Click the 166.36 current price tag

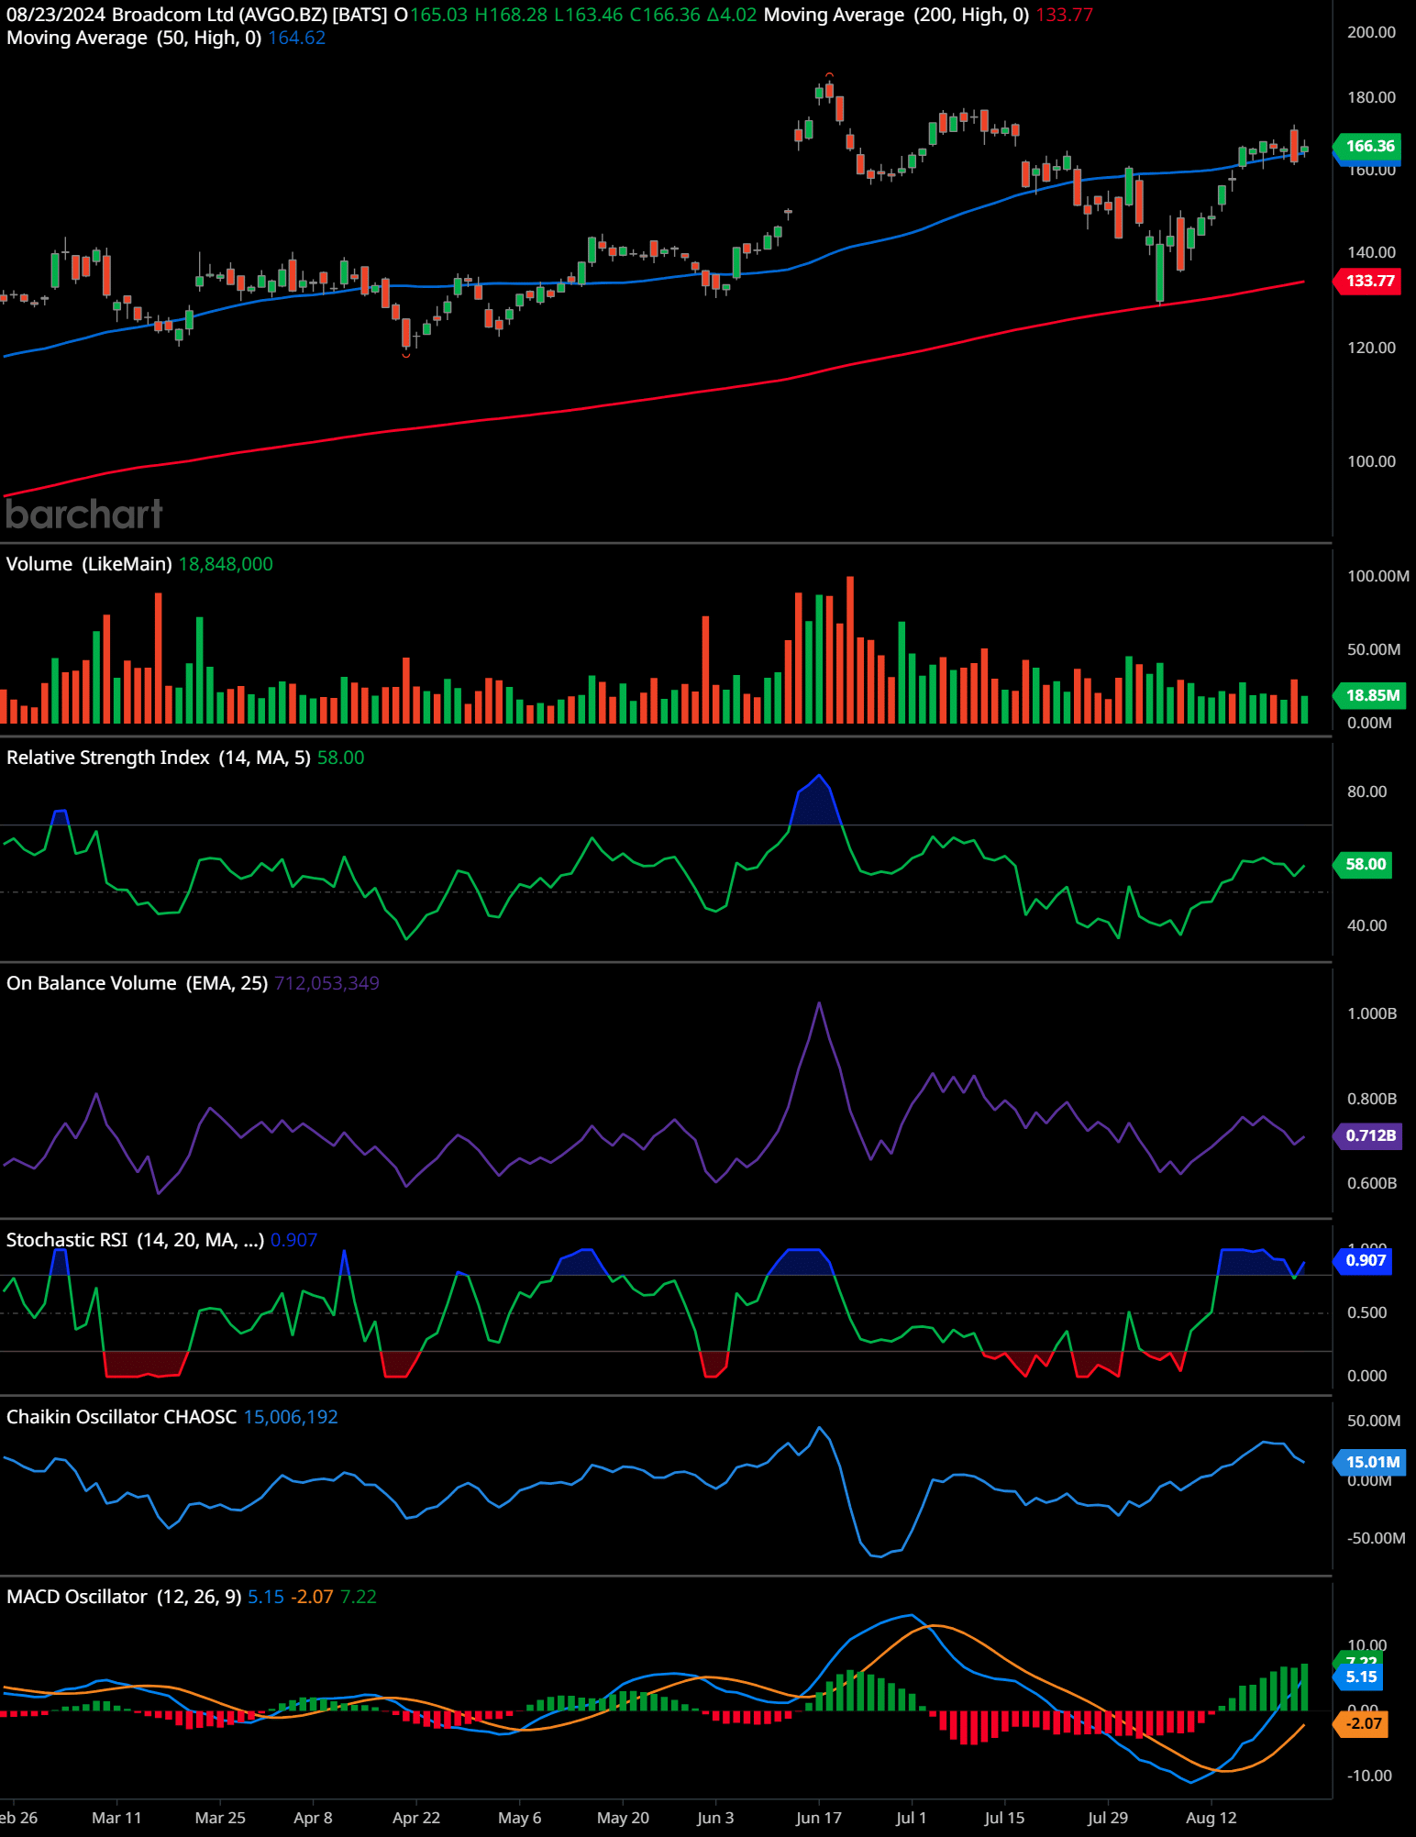pos(1369,146)
